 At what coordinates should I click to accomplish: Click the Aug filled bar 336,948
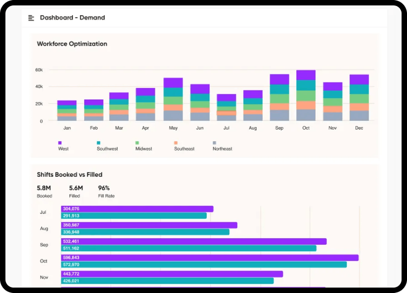[145, 232]
